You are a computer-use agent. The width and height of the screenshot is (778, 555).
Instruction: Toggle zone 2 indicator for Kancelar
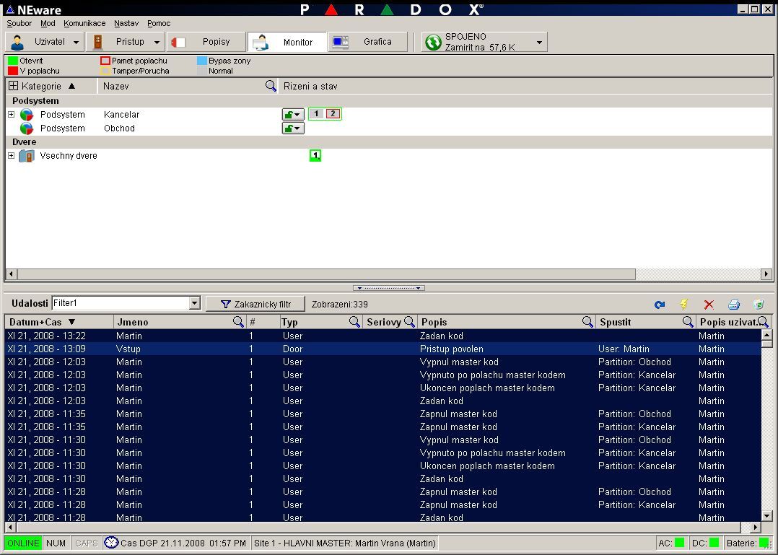click(333, 114)
